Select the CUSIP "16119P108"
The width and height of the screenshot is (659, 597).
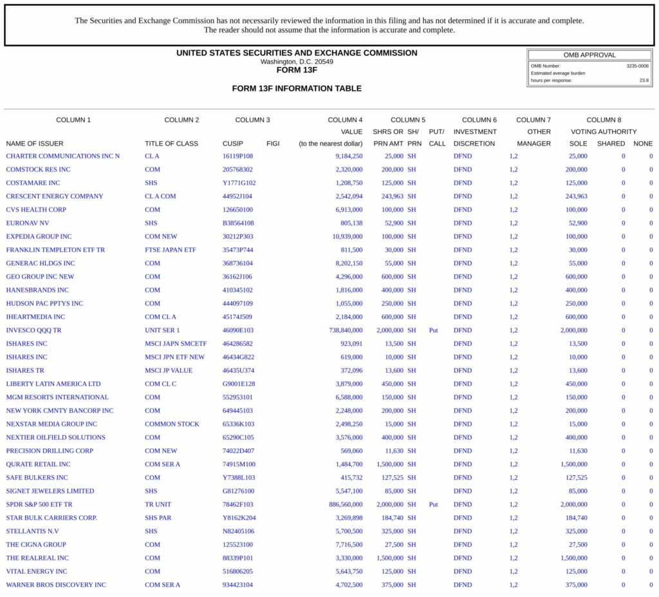[x=238, y=156]
